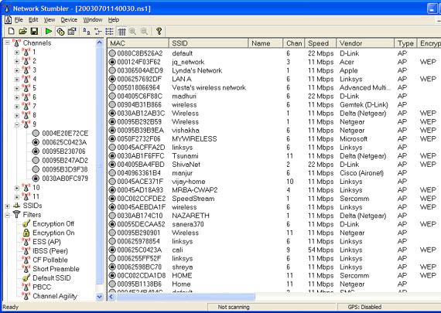
Task: Select Short Preamble filter
Action: (x=56, y=269)
